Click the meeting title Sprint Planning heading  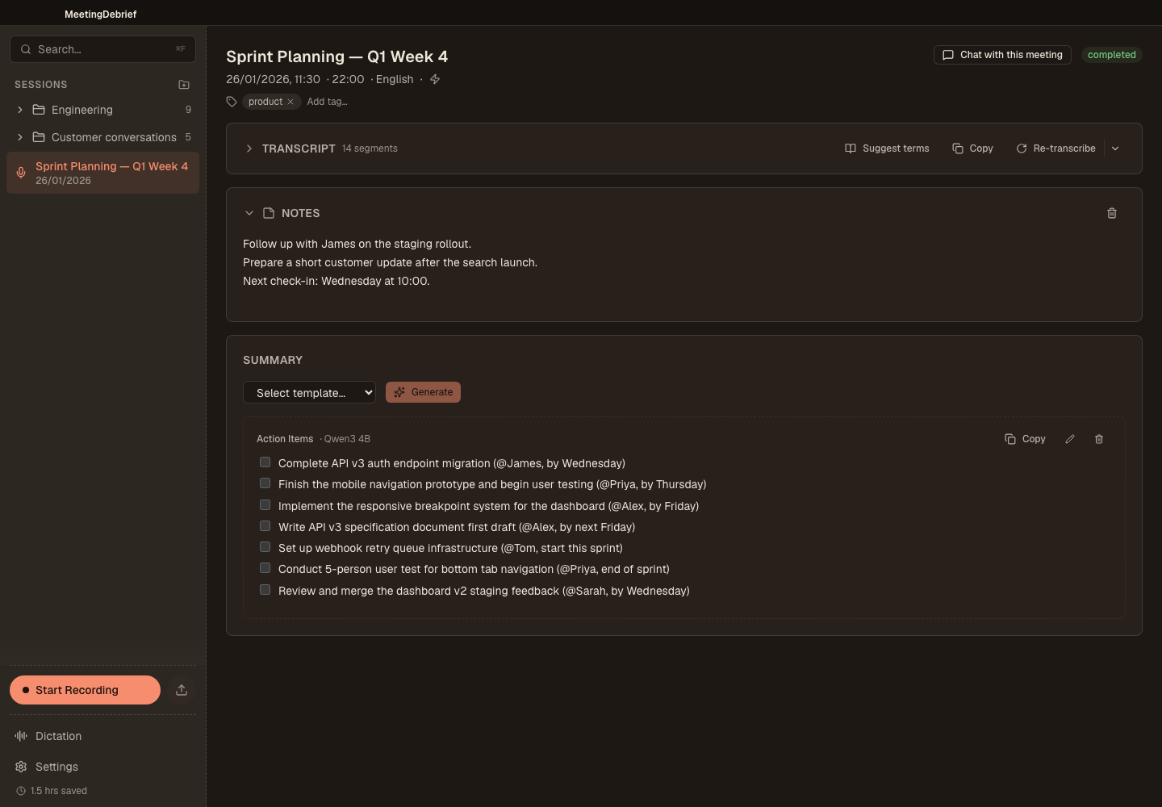tap(336, 56)
